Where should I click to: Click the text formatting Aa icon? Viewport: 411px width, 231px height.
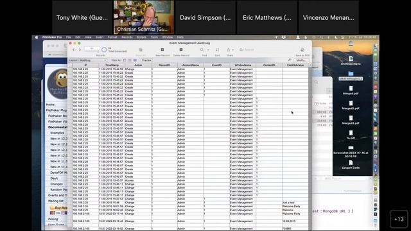coord(290,60)
